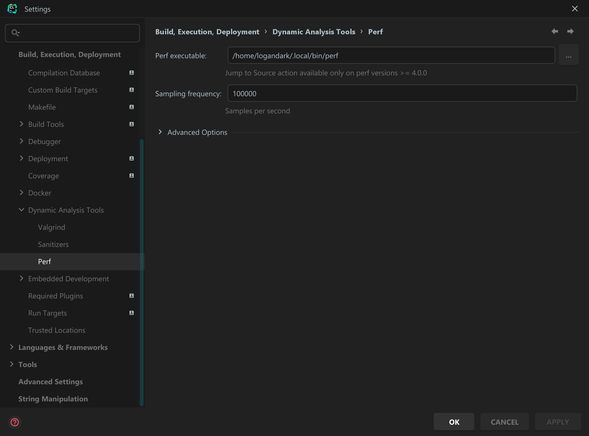This screenshot has height=436, width=589.
Task: Click Build, Execution, Deployment breadcrumb
Action: [207, 32]
